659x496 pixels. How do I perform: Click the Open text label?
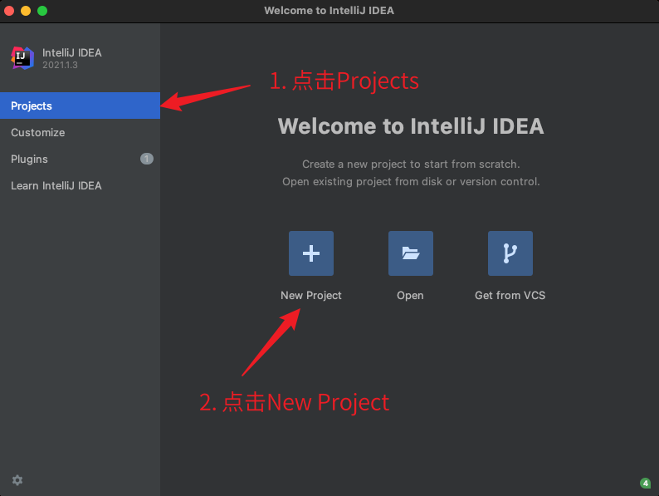coord(410,295)
